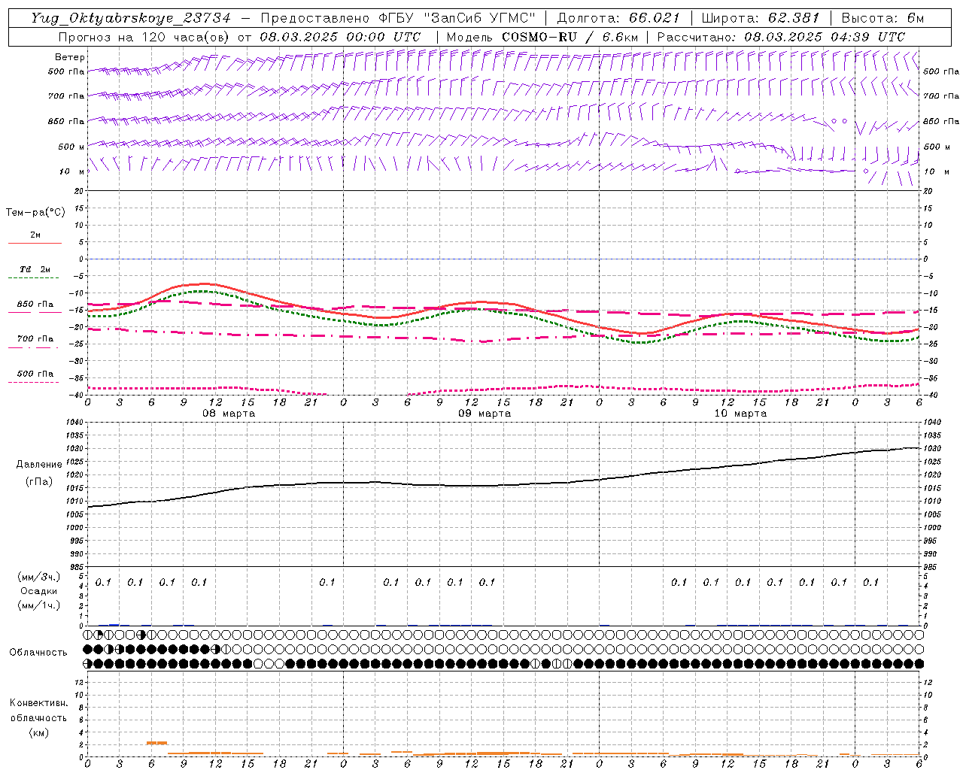The width and height of the screenshot is (963, 770).
Task: Click the (мм/1ч.) precipitation unit label
Action: [39, 605]
